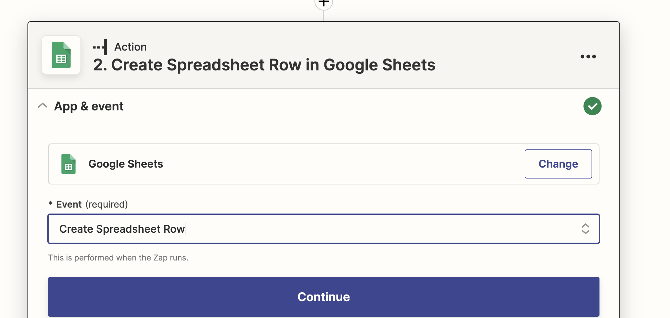Viewport: 670px width, 318px height.
Task: Click the connector line below the plus icon
Action: [x=324, y=16]
